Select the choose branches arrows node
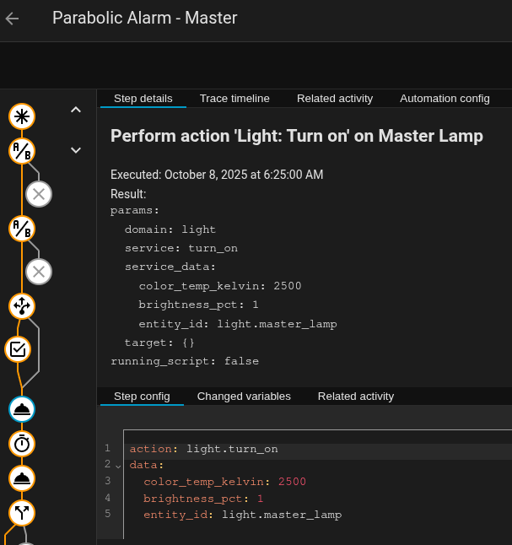The width and height of the screenshot is (512, 545). [22, 306]
